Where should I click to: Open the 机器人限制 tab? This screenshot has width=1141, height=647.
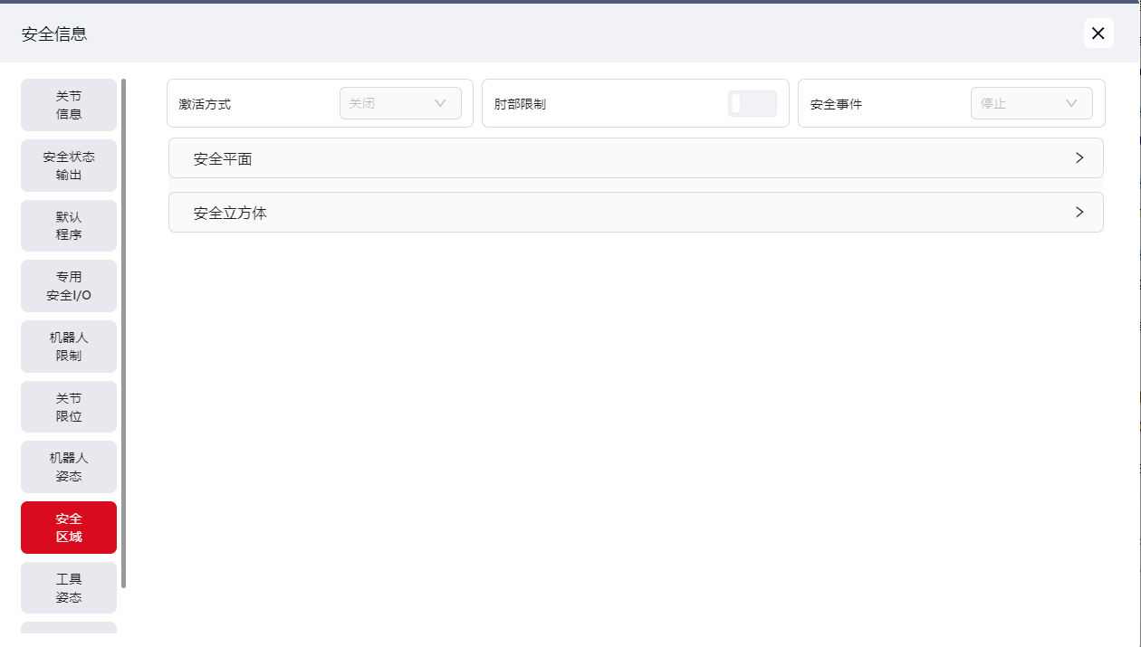click(69, 347)
